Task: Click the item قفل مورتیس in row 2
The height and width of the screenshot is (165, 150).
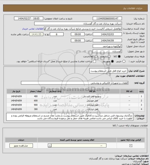Action: coord(92,101)
